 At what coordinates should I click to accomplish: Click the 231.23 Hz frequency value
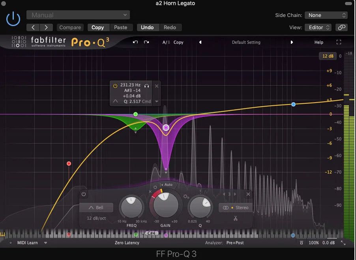[130, 85]
